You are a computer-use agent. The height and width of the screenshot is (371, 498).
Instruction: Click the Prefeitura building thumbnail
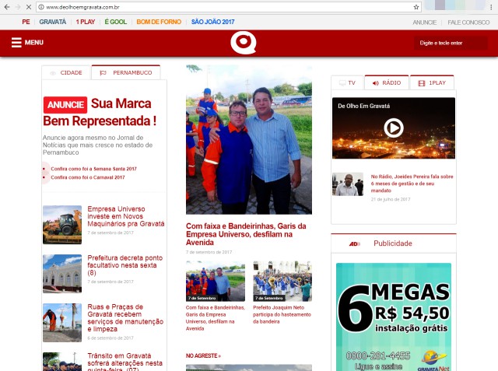pyautogui.click(x=62, y=274)
